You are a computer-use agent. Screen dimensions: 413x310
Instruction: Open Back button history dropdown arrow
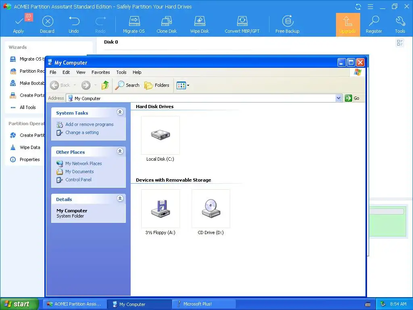click(75, 85)
